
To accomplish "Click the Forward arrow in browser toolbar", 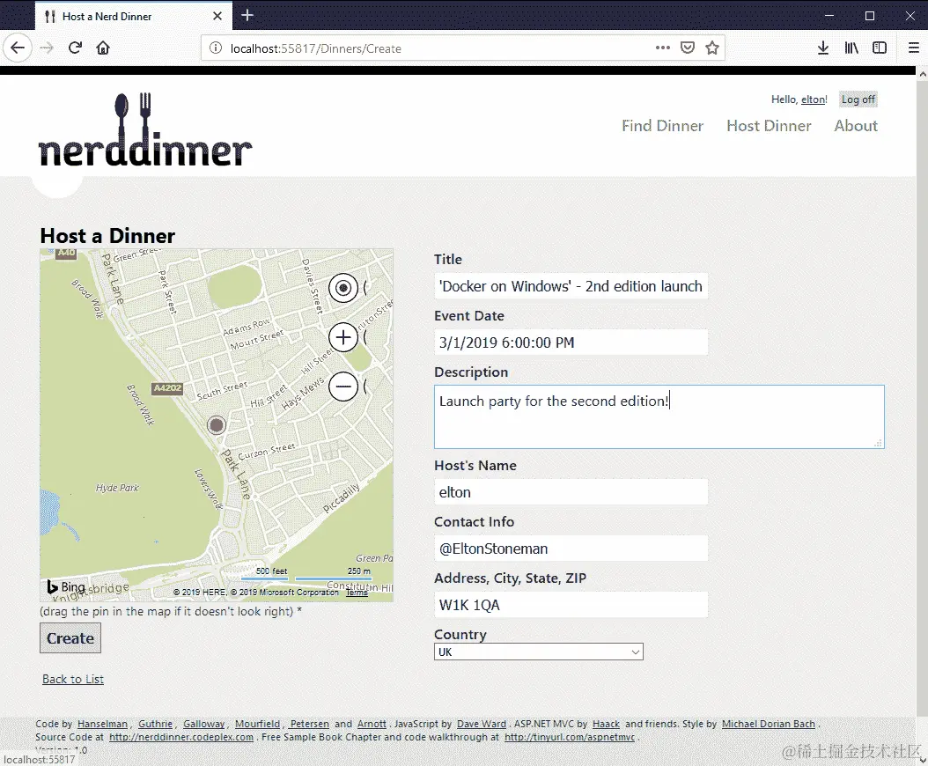I will (x=47, y=48).
